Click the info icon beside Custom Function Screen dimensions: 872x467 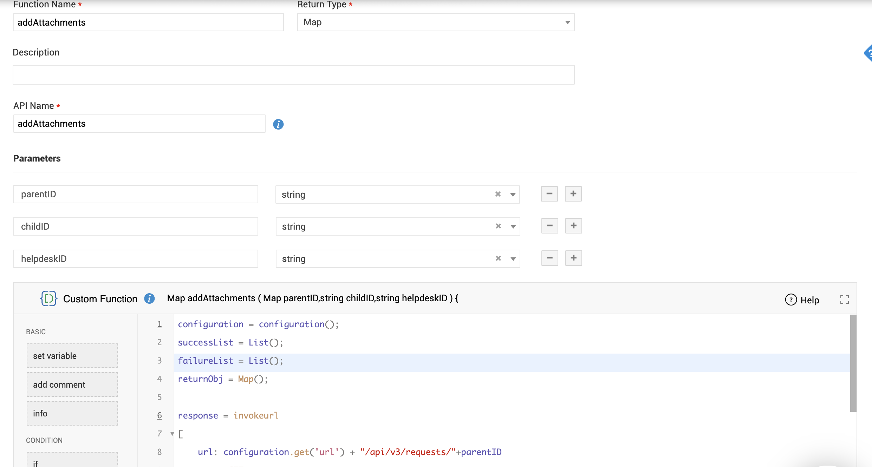149,298
